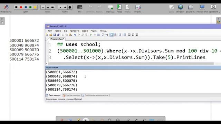221x124 pixels.
Task: Click the horizontal scrollbar in code editor
Action: click(x=131, y=63)
